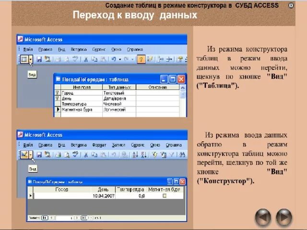Open the View dropdown arrow in upper Access toolbar
This screenshot has width=307, height=230.
coord(31,59)
